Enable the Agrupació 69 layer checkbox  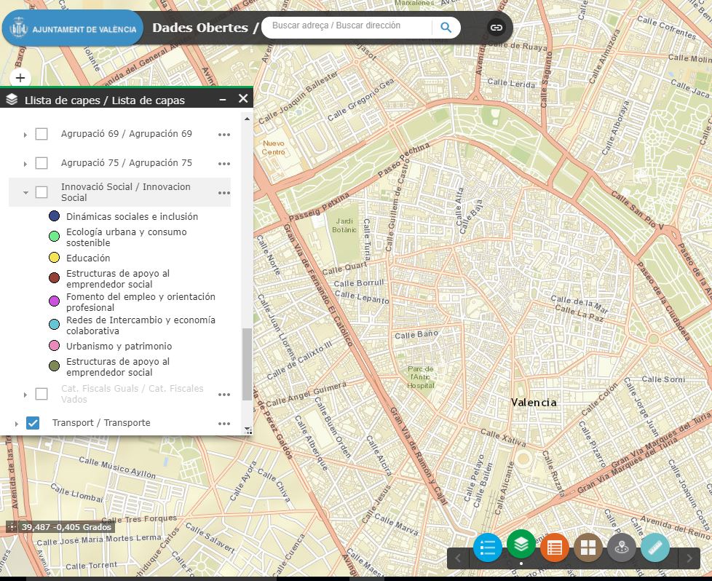point(41,134)
